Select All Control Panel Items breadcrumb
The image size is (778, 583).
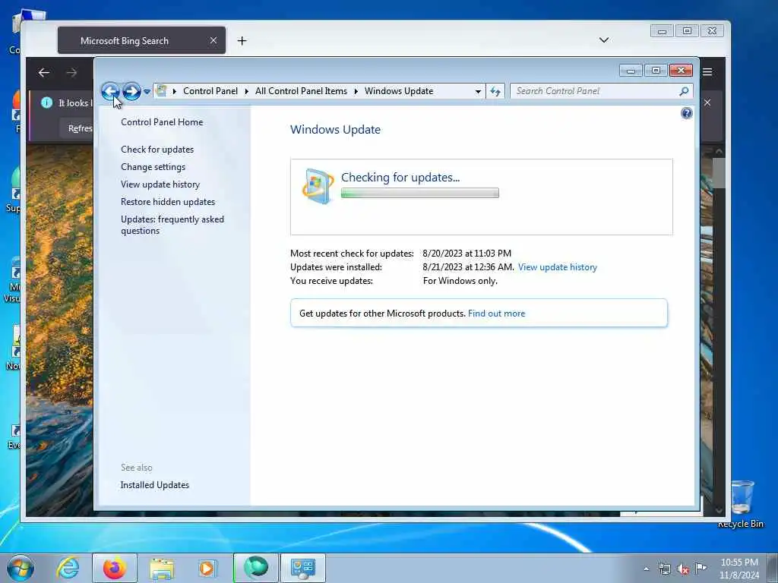[301, 91]
